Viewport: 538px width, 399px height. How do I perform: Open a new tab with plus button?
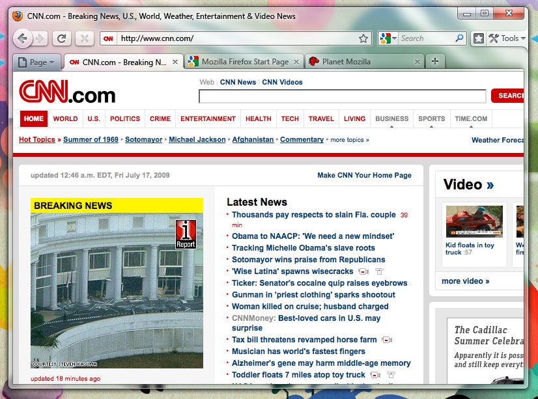(x=435, y=61)
